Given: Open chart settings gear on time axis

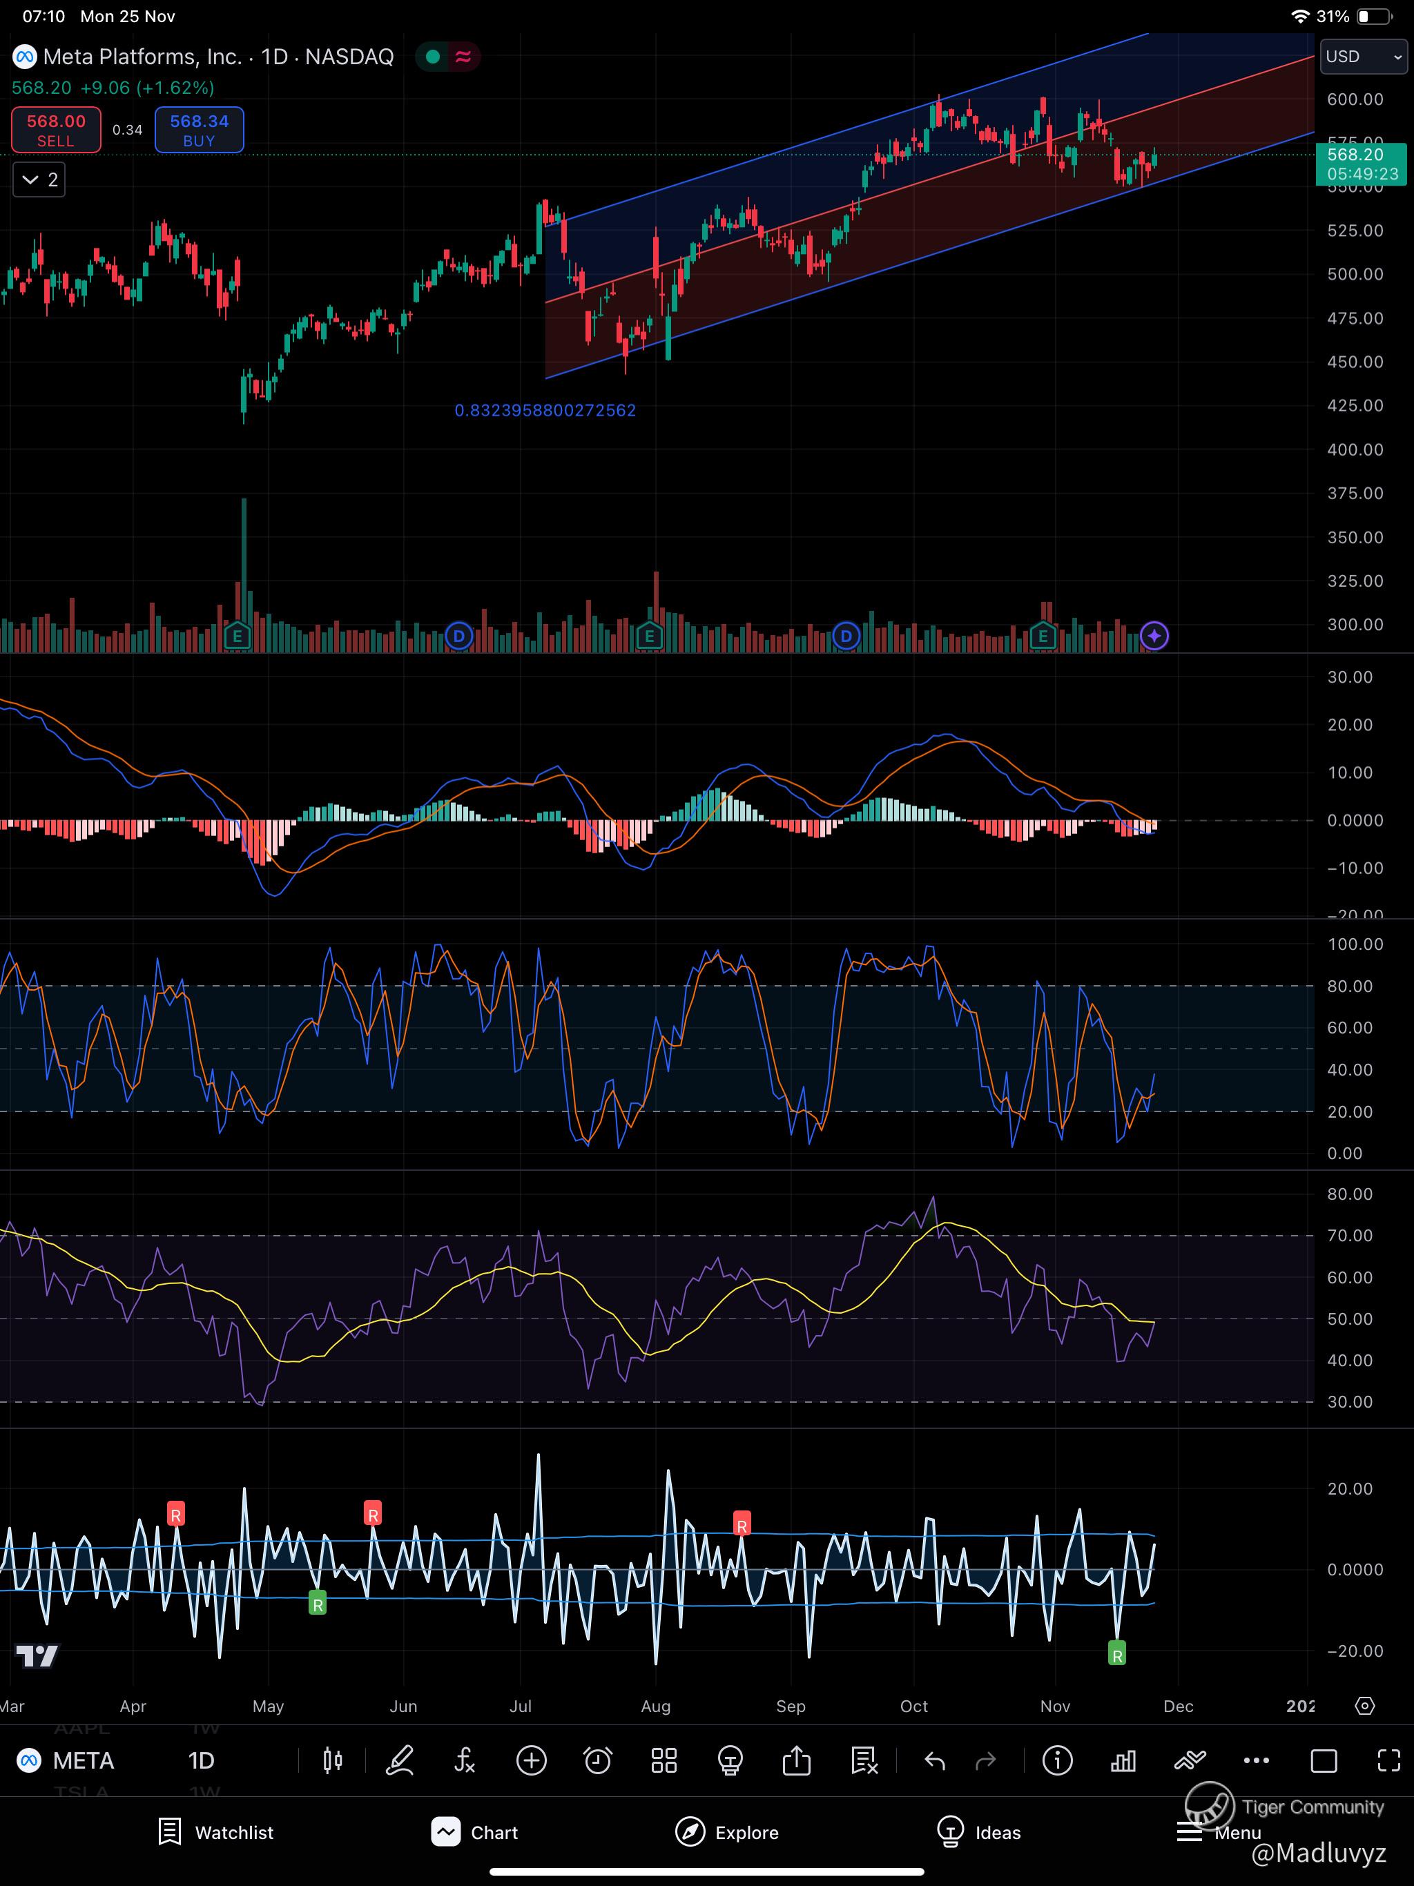Looking at the screenshot, I should (1364, 1705).
